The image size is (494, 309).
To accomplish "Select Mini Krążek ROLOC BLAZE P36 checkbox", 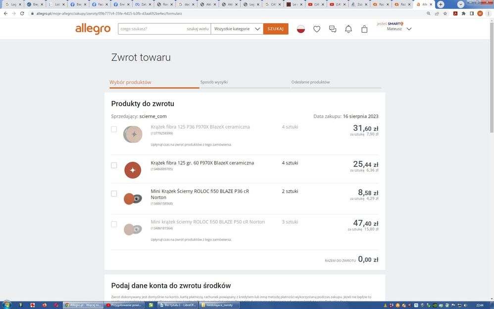I will click(114, 194).
